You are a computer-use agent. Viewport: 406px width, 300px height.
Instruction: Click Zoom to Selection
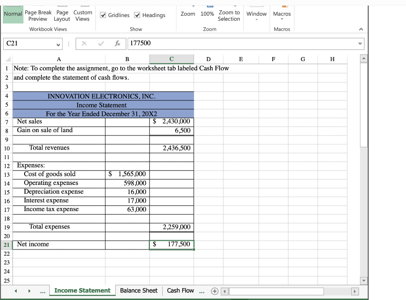coord(229,15)
